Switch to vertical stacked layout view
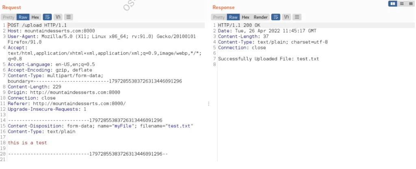 point(401,4)
